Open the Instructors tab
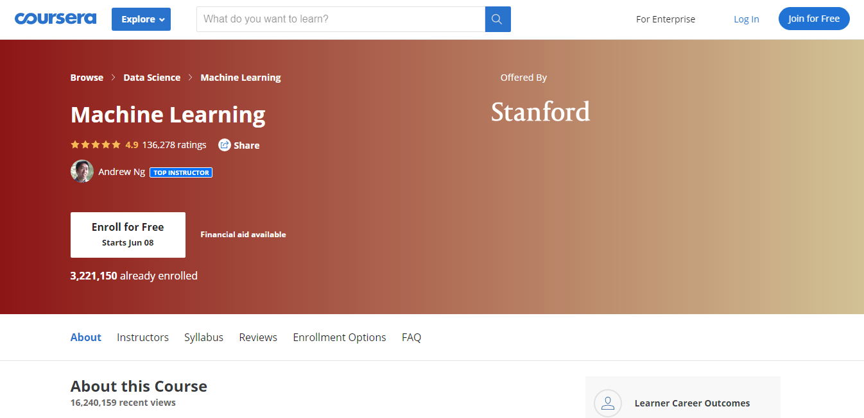The width and height of the screenshot is (864, 418). (x=143, y=337)
